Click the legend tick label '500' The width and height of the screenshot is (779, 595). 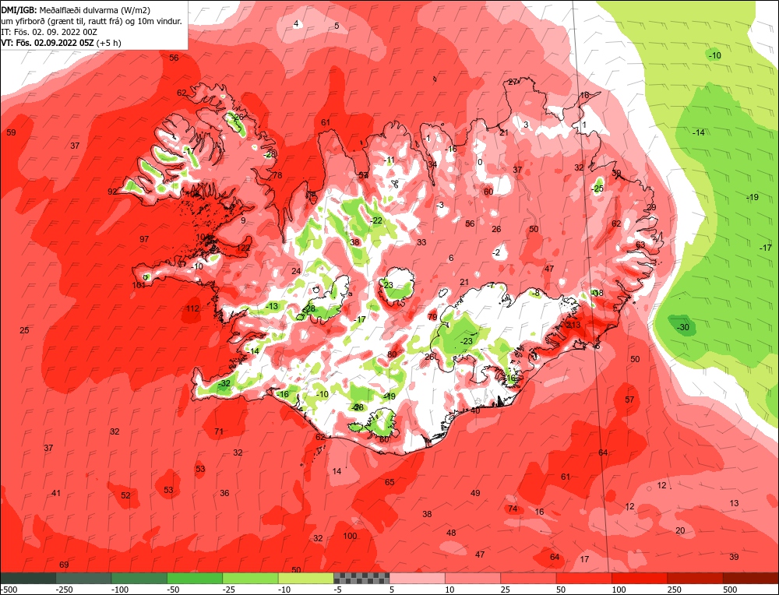tap(729, 590)
